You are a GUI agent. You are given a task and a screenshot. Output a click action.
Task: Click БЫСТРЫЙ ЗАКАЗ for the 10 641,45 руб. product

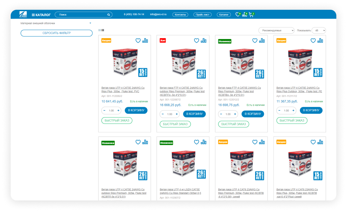[117, 121]
